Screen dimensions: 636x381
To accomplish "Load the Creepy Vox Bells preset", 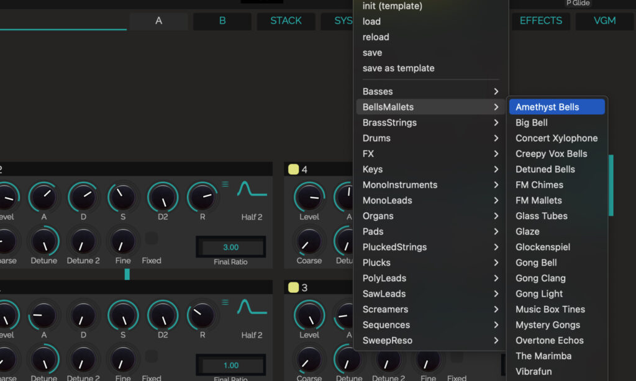I will pos(557,154).
